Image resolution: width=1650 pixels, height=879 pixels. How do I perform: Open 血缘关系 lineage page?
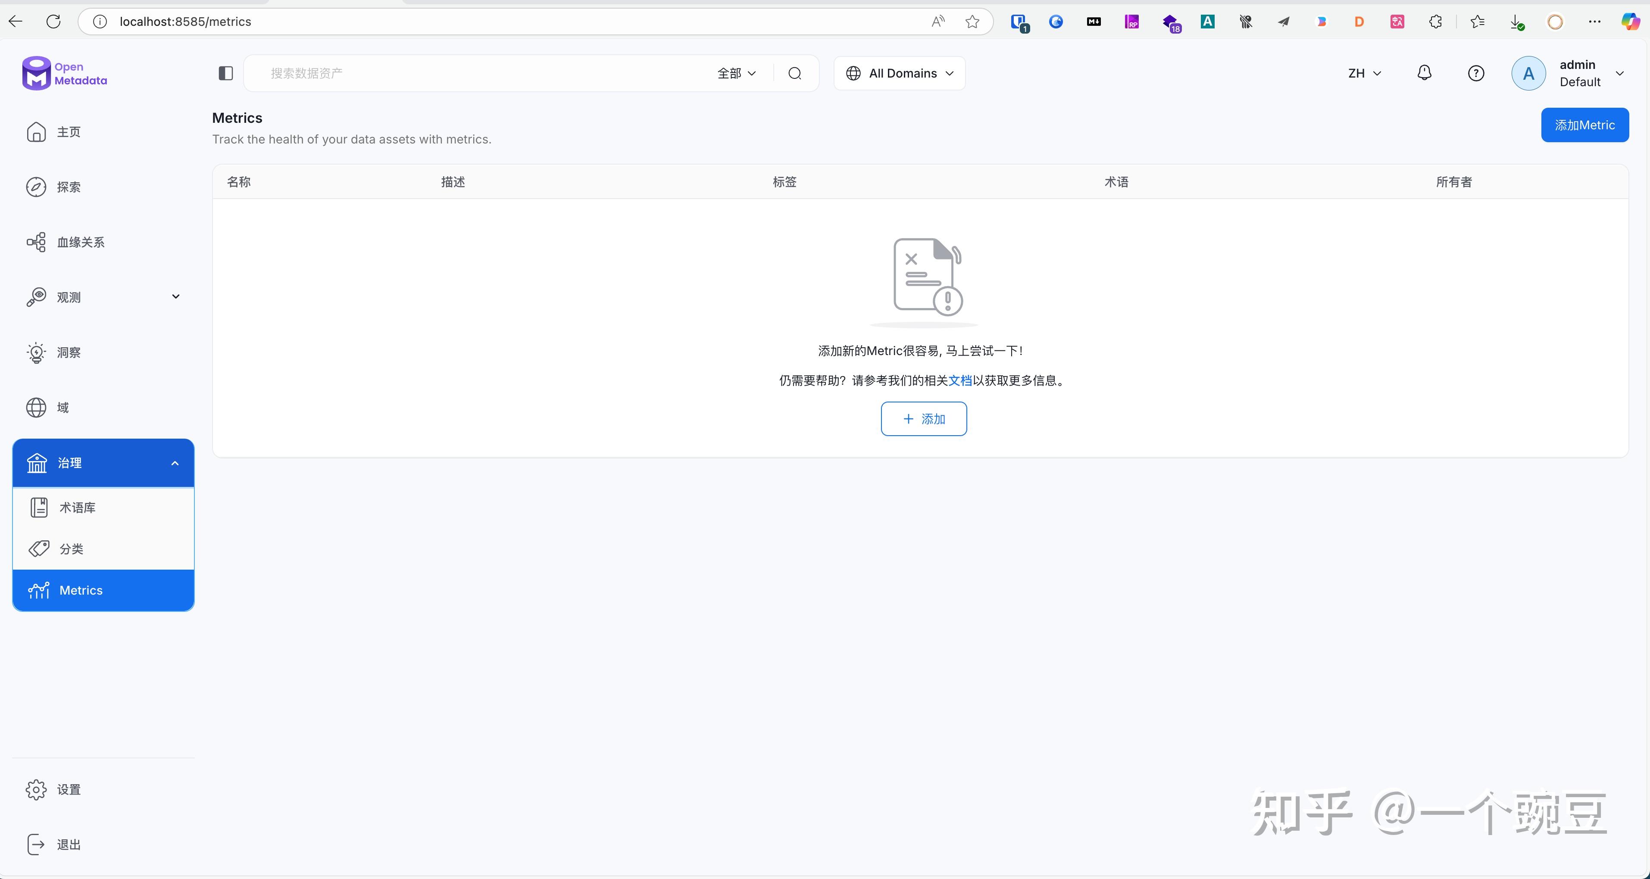(80, 242)
